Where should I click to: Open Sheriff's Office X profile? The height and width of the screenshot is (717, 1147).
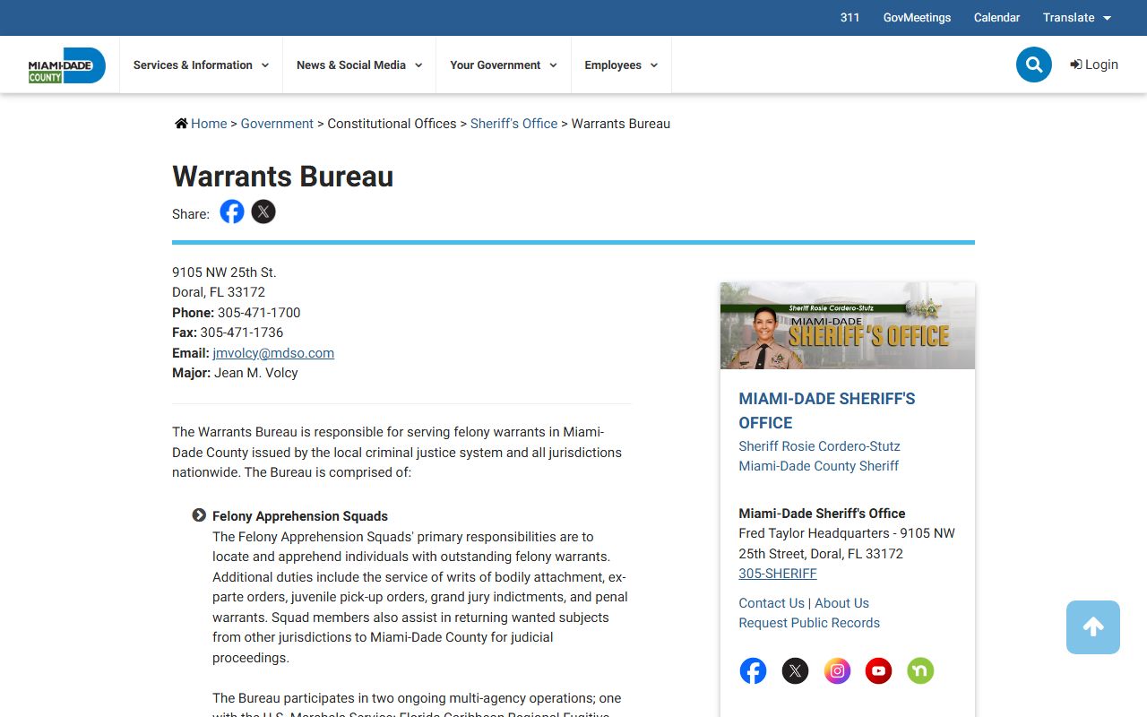tap(795, 670)
